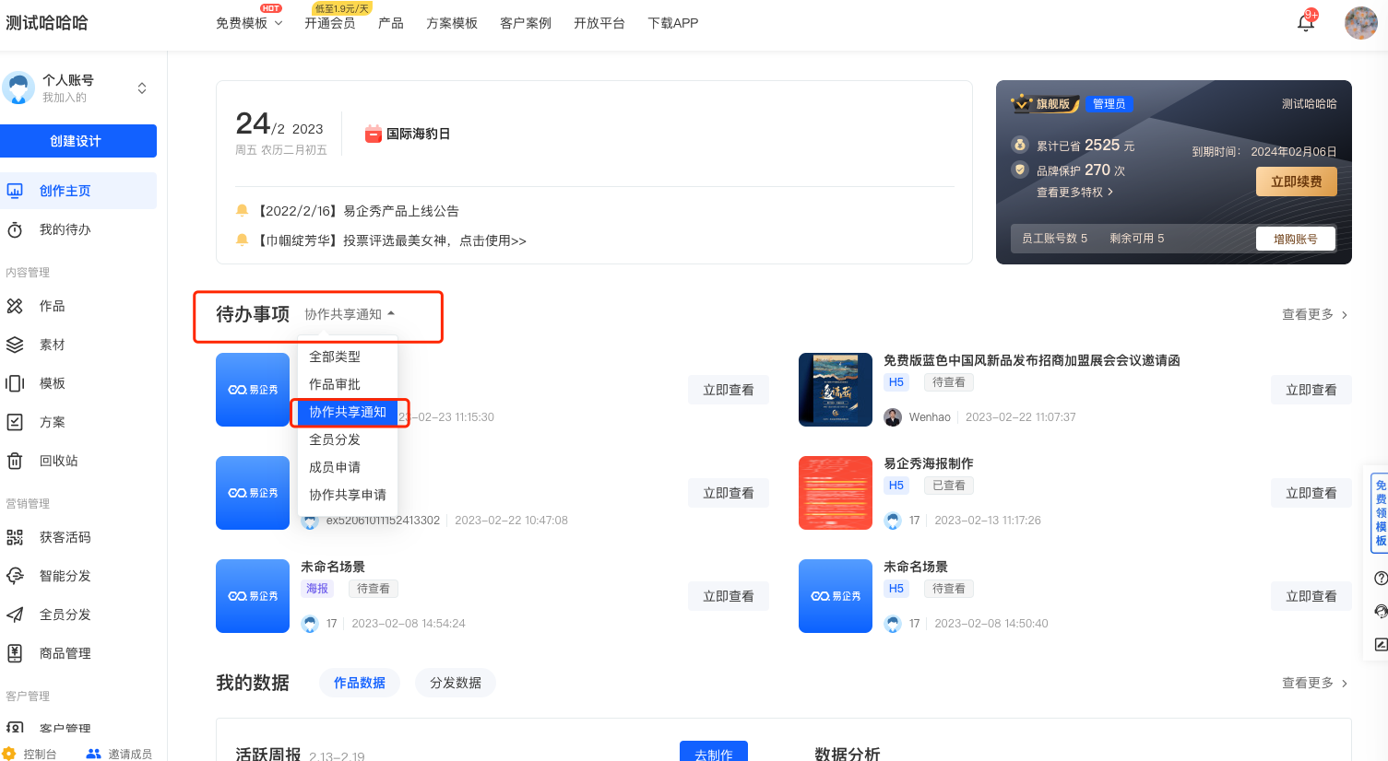Click the 全员分发 paper plane icon

coord(15,615)
